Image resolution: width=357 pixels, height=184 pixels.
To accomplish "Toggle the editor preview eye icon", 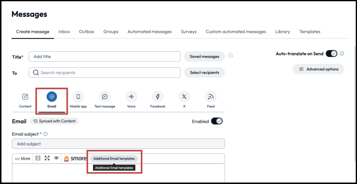I will pos(56,158).
